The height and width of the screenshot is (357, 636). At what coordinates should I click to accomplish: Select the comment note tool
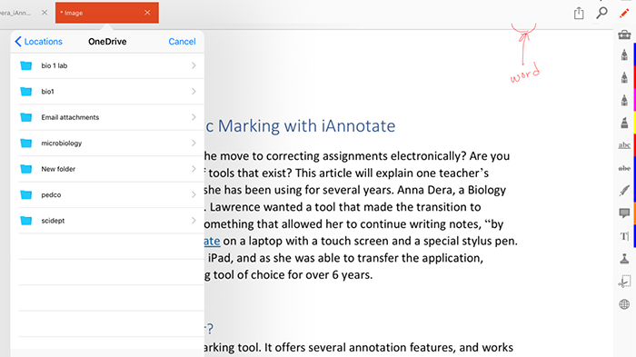(624, 213)
